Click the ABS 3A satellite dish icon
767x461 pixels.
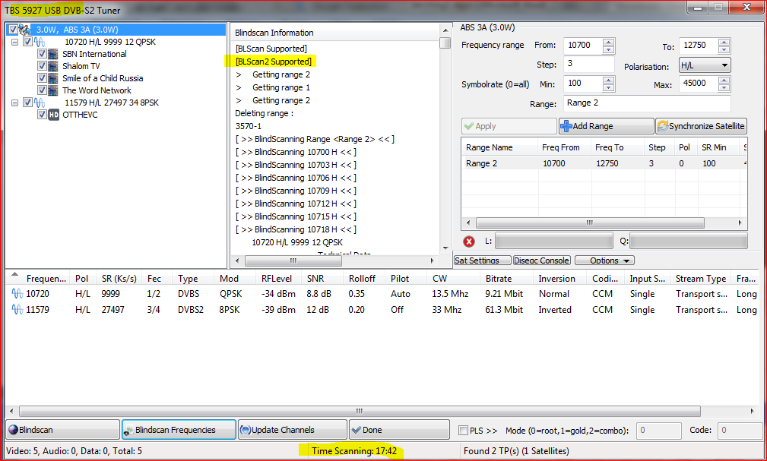coord(24,30)
